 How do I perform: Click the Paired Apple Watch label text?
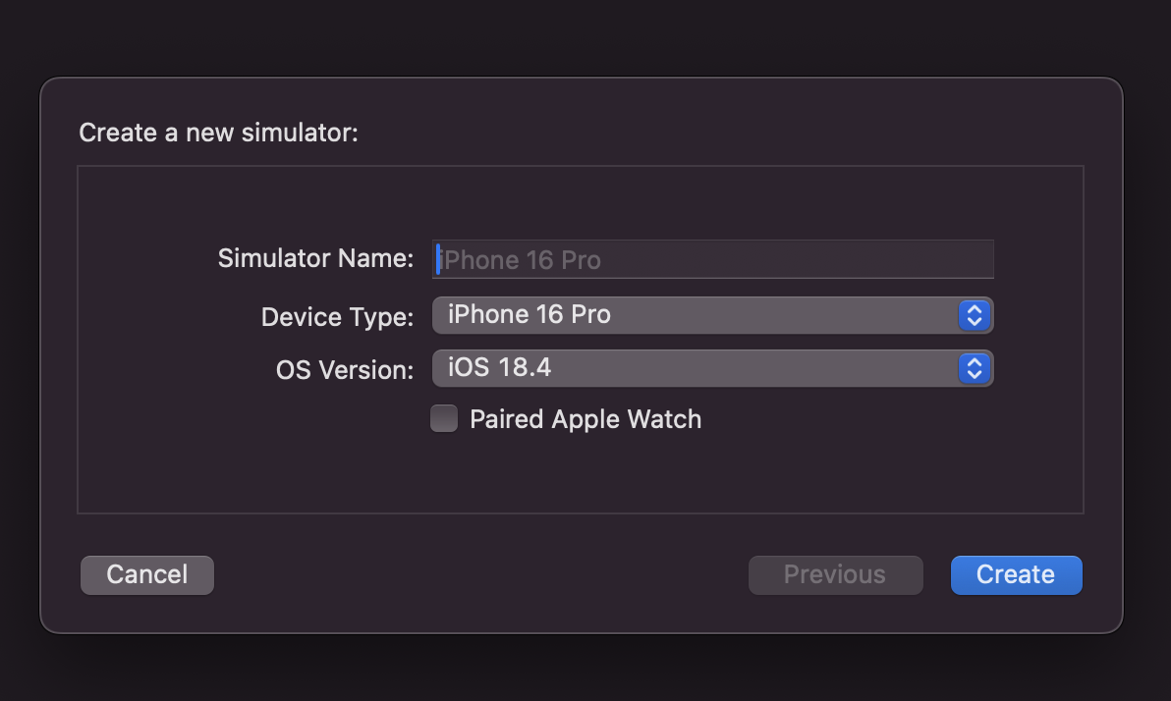click(585, 419)
